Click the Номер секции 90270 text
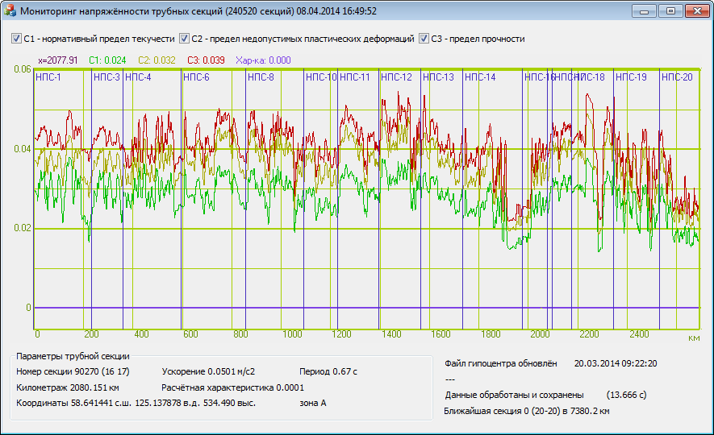This screenshot has height=435, width=714. click(x=73, y=372)
